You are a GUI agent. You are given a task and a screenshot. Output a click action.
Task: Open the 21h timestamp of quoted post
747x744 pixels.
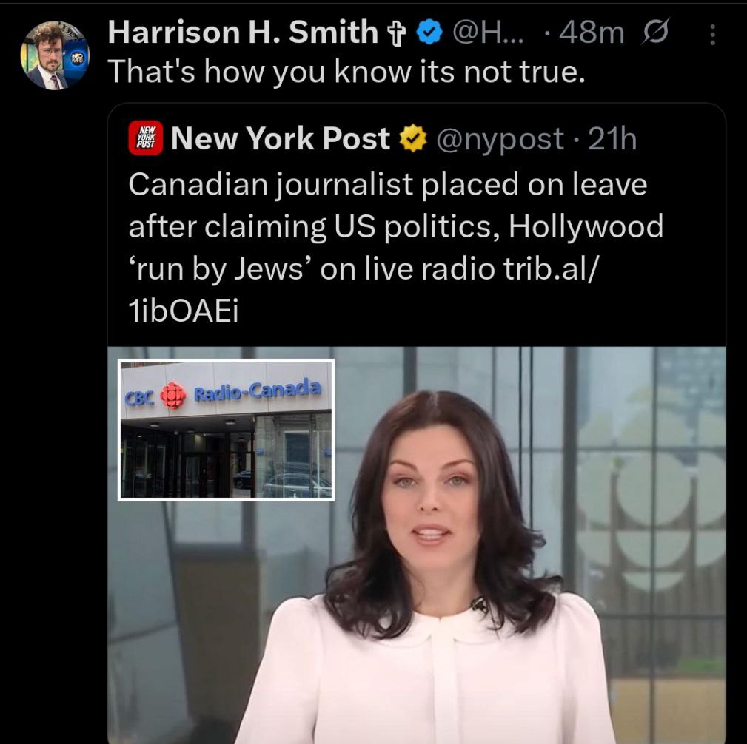point(612,139)
